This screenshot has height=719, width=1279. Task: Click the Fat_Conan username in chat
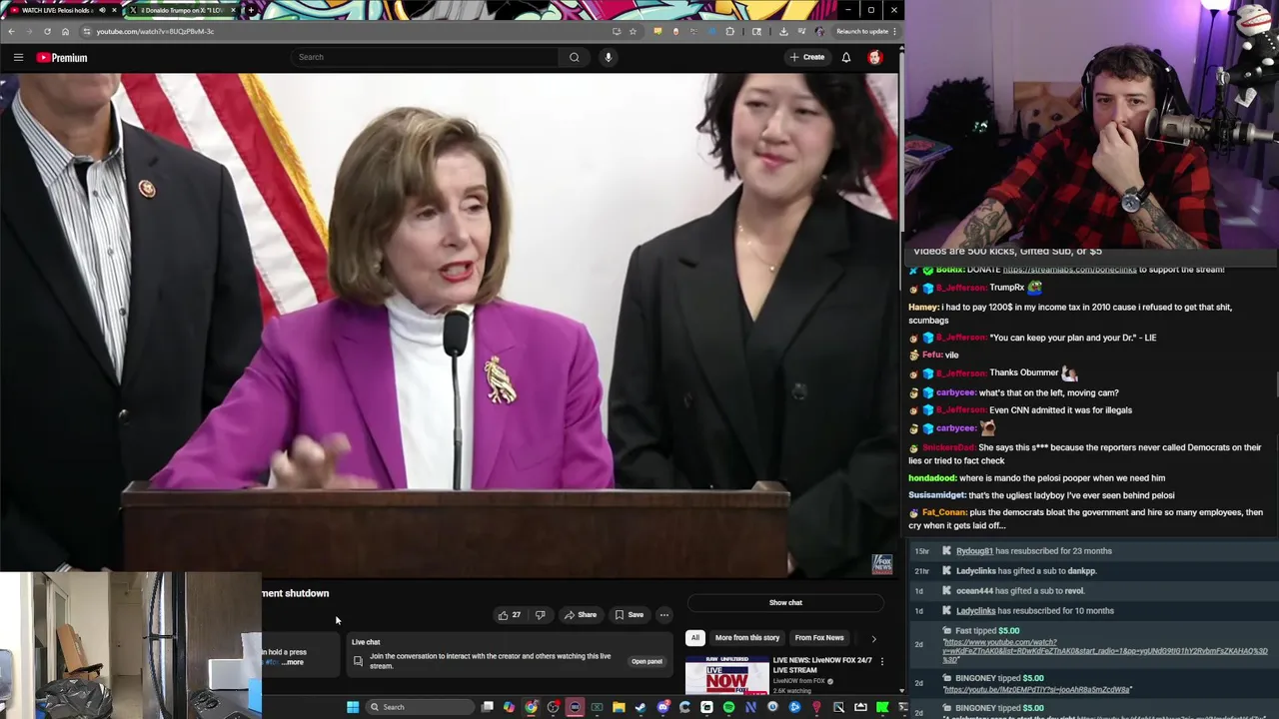tap(944, 512)
